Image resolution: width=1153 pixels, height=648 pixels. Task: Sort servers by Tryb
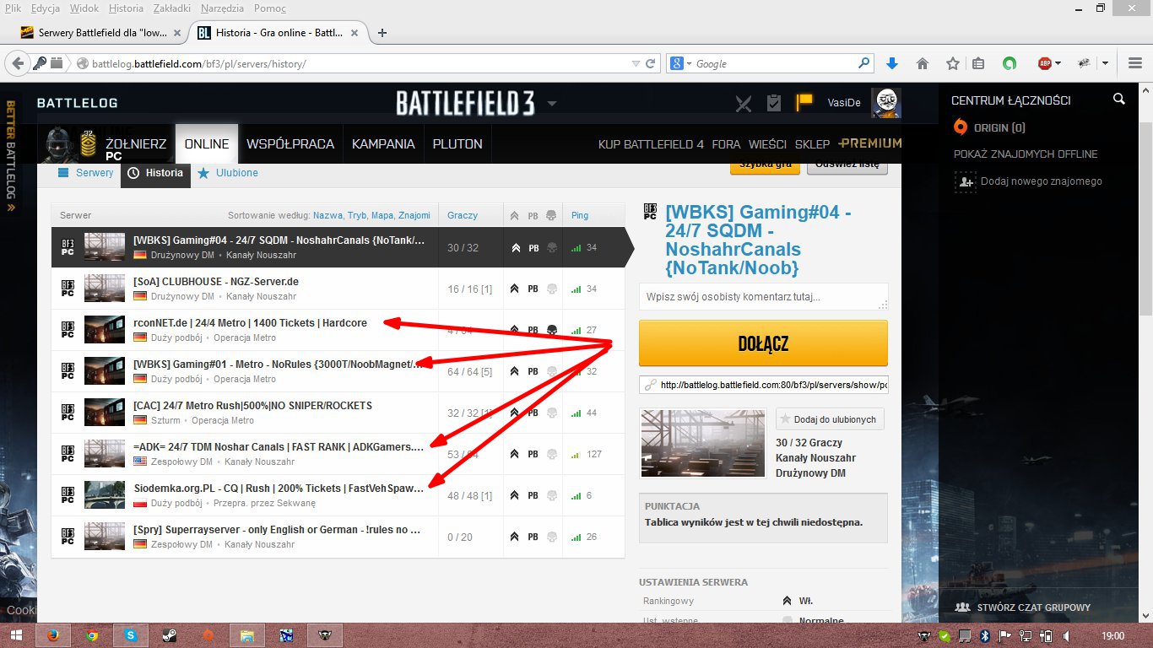[358, 215]
